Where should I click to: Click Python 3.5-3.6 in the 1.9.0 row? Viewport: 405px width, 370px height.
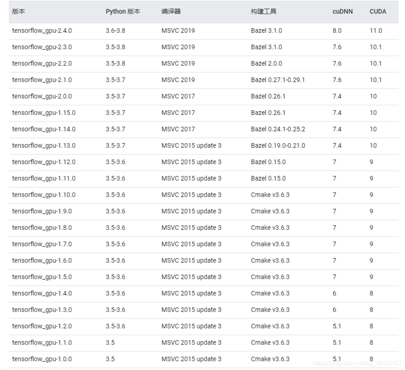click(x=115, y=211)
